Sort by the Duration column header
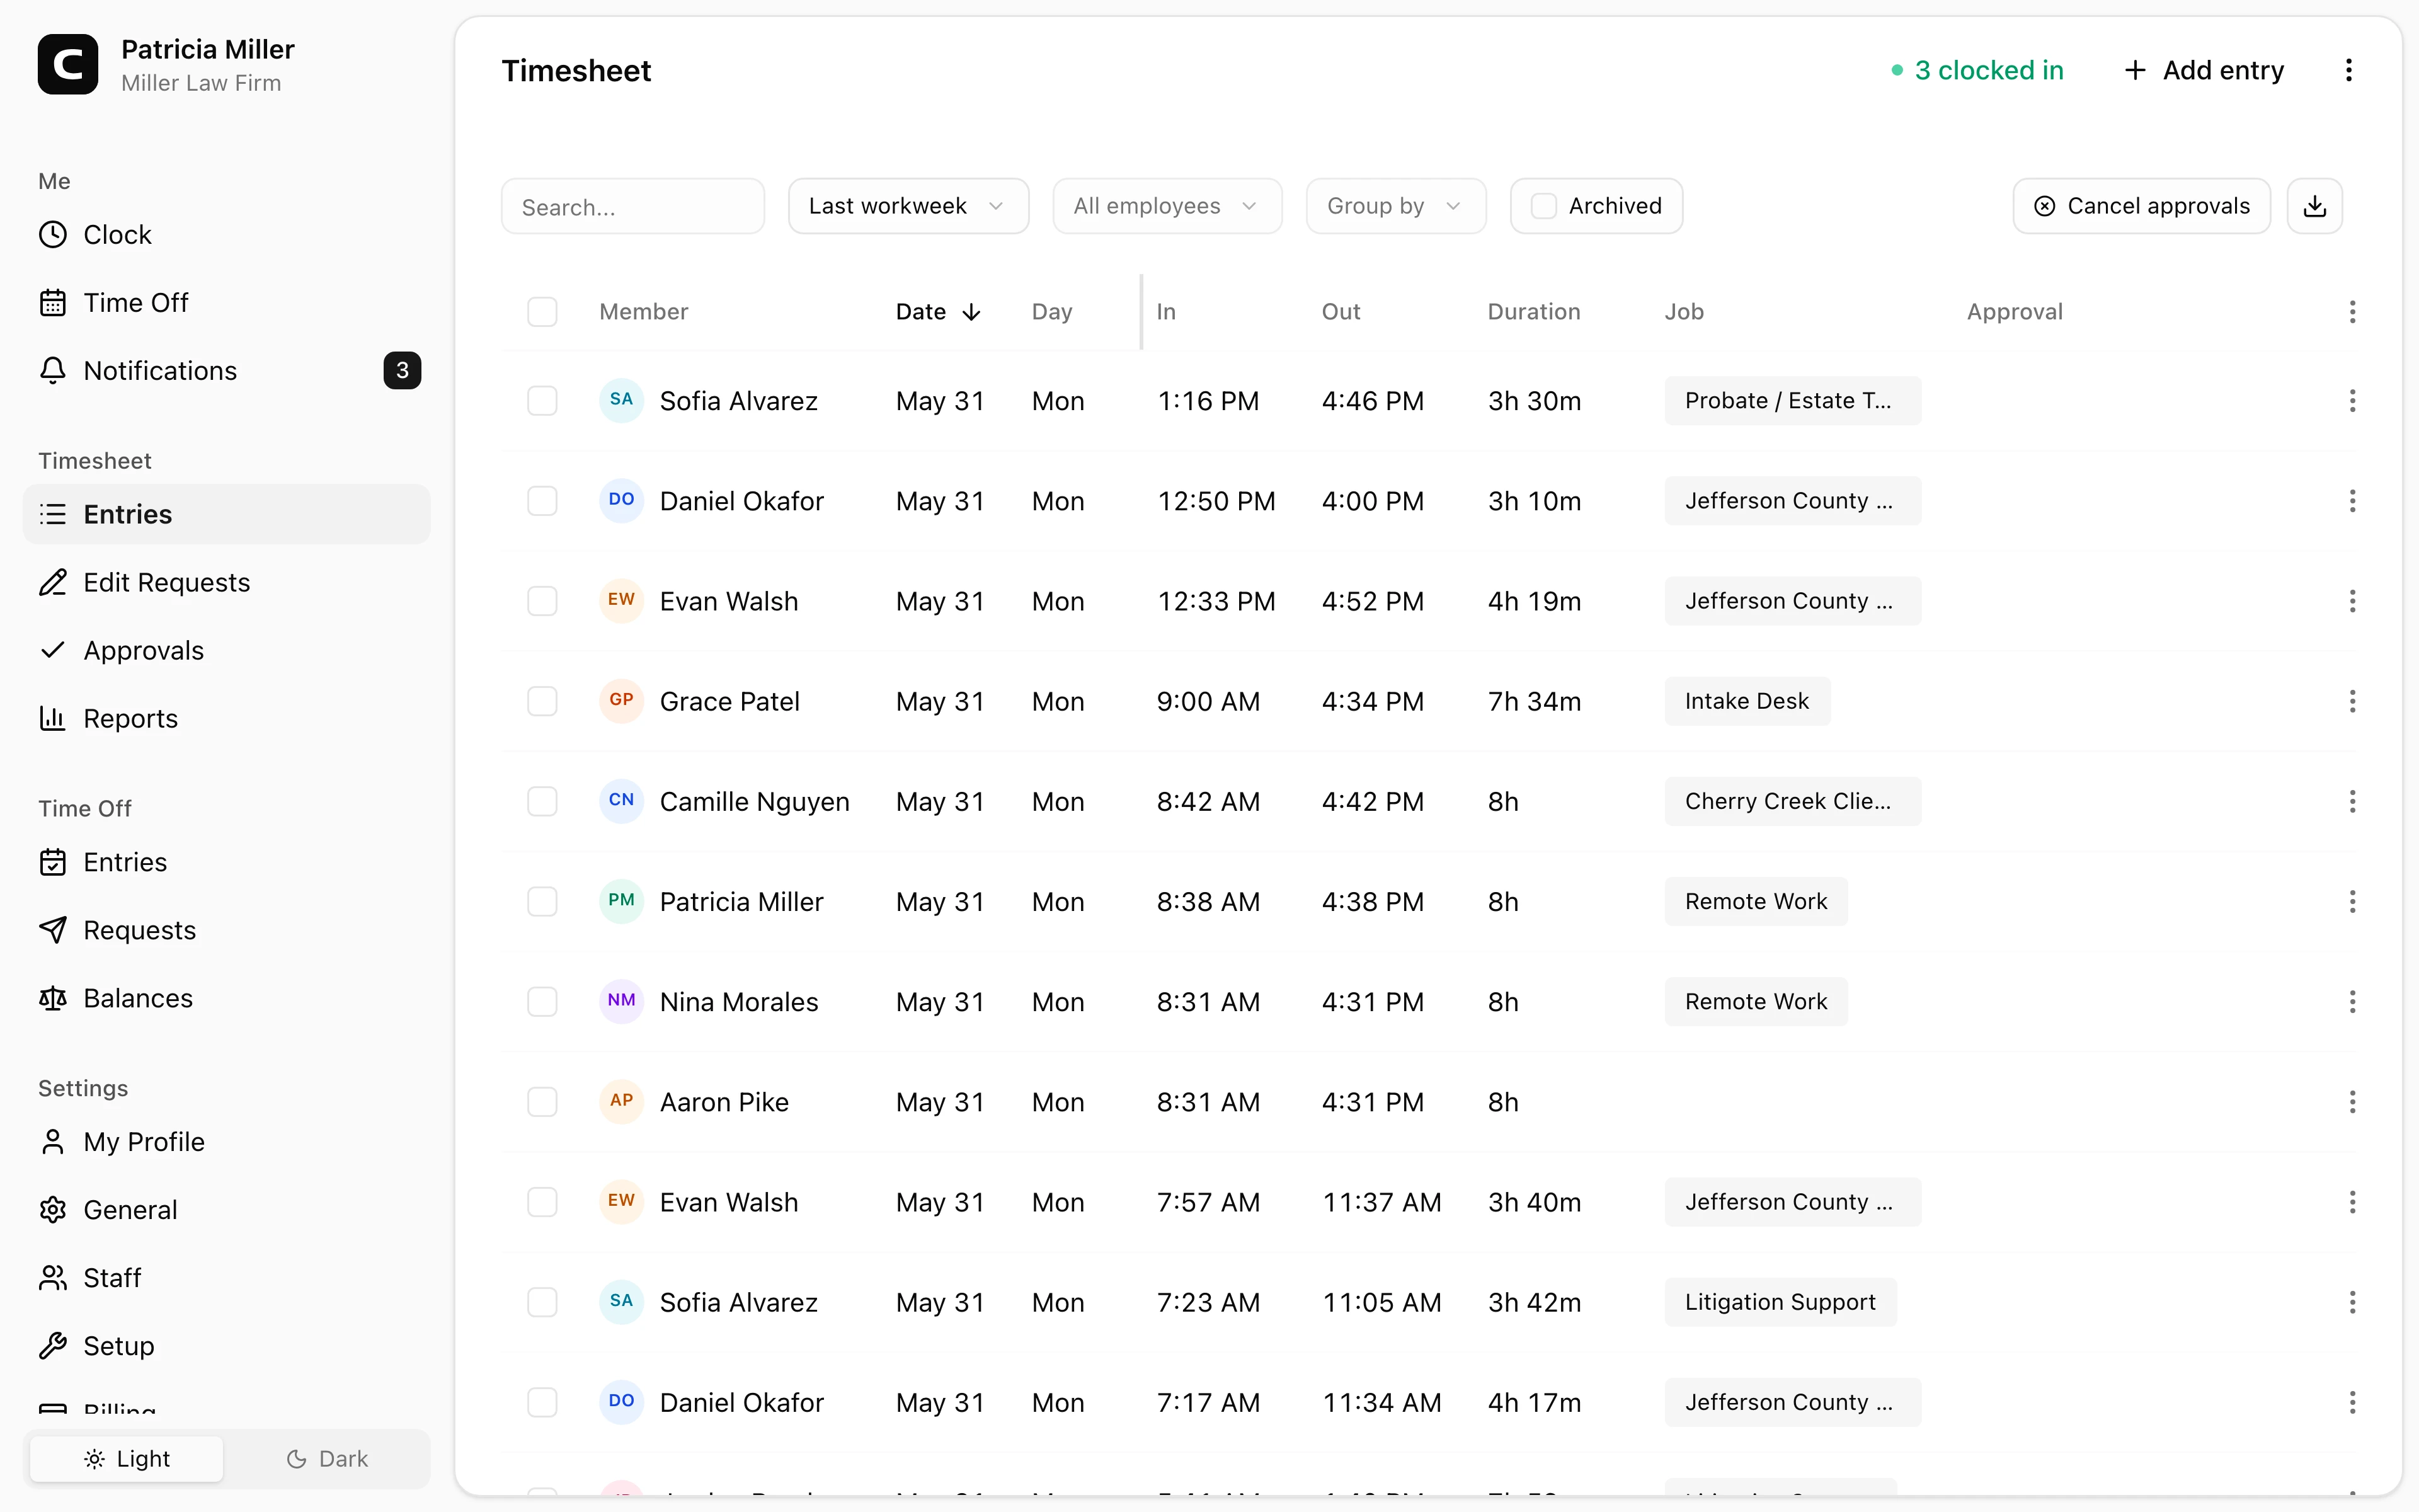This screenshot has width=2419, height=1512. pos(1533,312)
